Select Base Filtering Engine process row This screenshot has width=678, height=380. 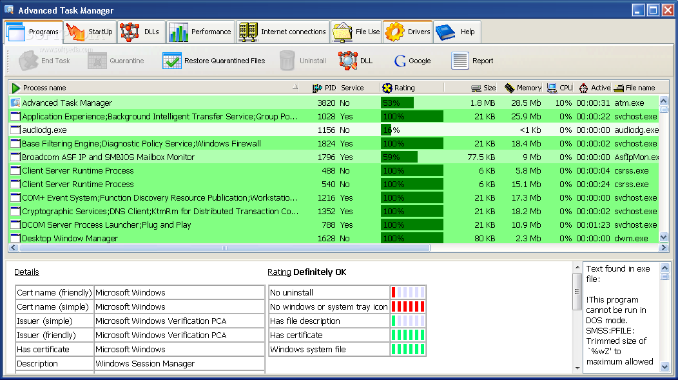click(x=334, y=144)
